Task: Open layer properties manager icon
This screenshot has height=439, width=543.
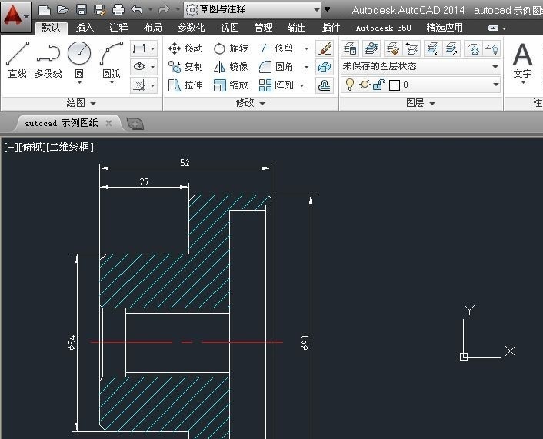Action: (x=351, y=48)
